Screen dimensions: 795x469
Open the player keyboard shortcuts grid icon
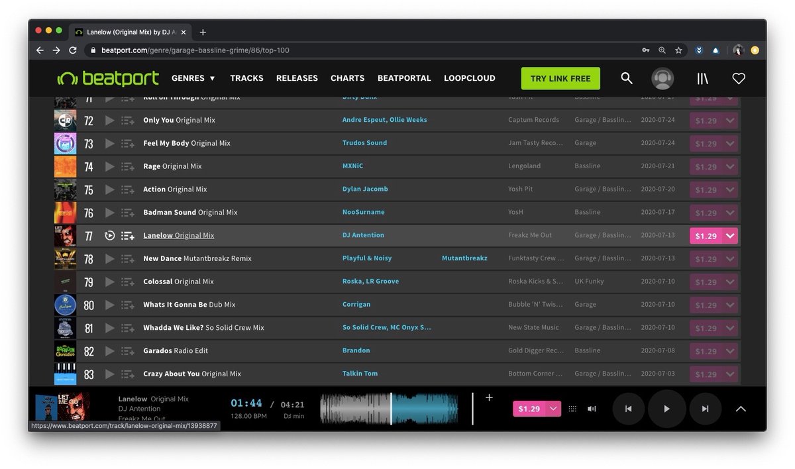coord(572,409)
